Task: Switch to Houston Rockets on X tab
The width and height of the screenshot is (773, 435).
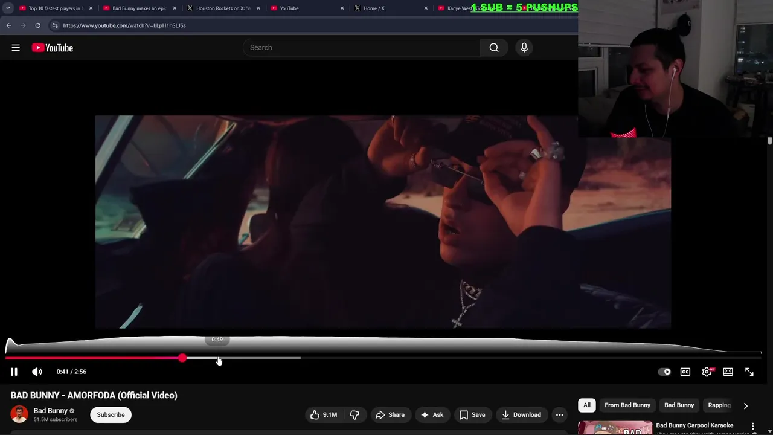Action: point(223,8)
